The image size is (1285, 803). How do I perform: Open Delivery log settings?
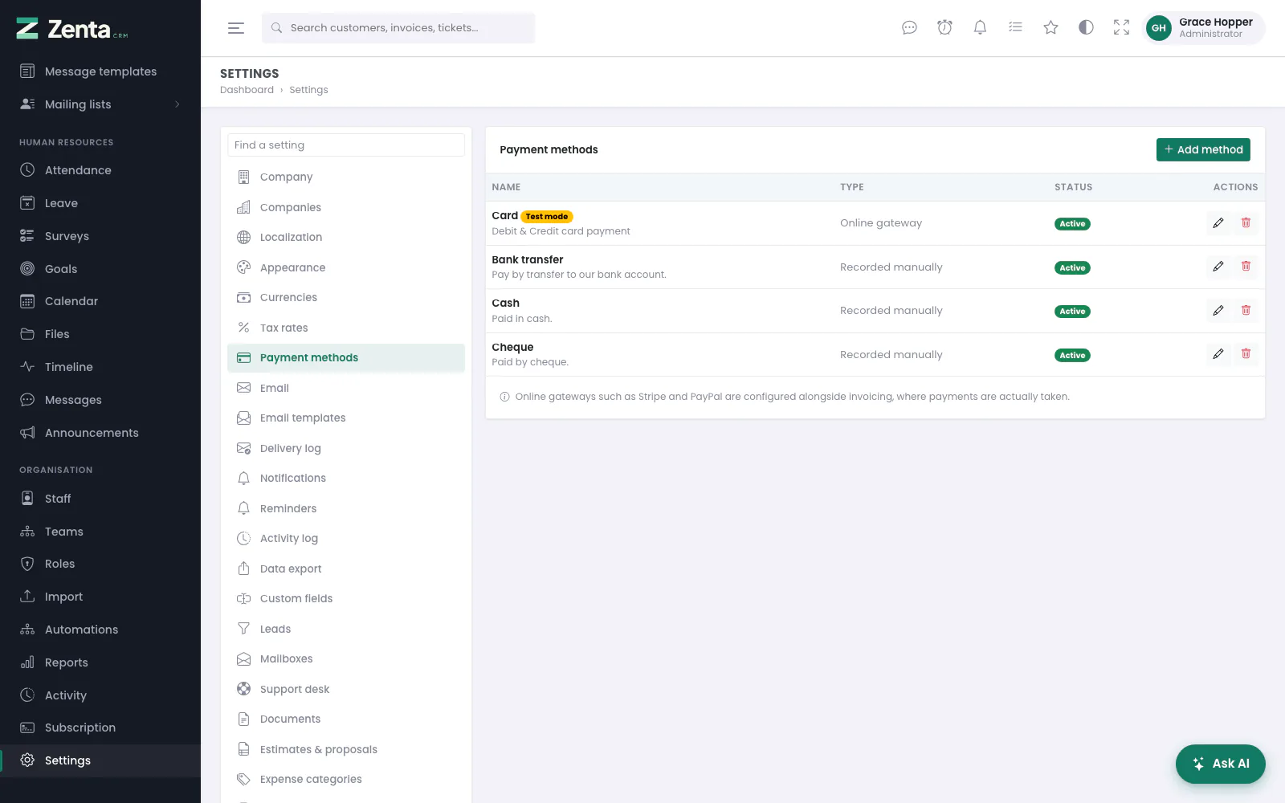tap(346, 448)
